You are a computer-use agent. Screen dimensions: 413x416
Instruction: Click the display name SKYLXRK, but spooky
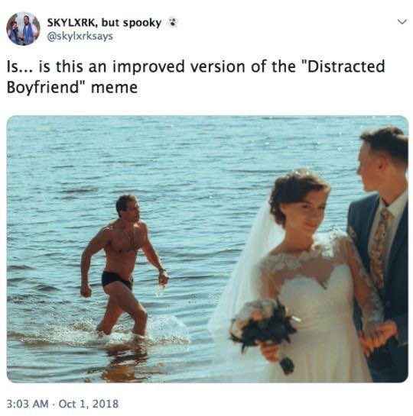[x=104, y=23]
